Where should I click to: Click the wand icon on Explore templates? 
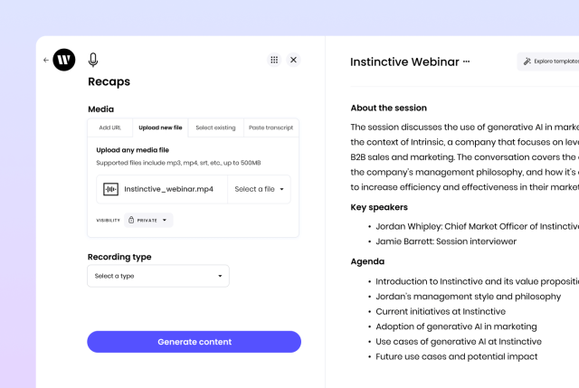coord(527,62)
